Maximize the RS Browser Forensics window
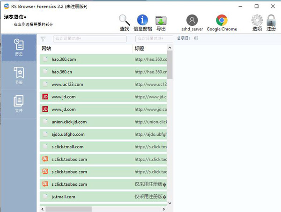 click(257, 6)
